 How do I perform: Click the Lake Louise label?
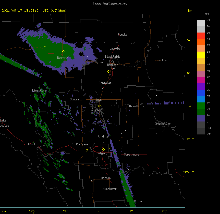click(5, 123)
